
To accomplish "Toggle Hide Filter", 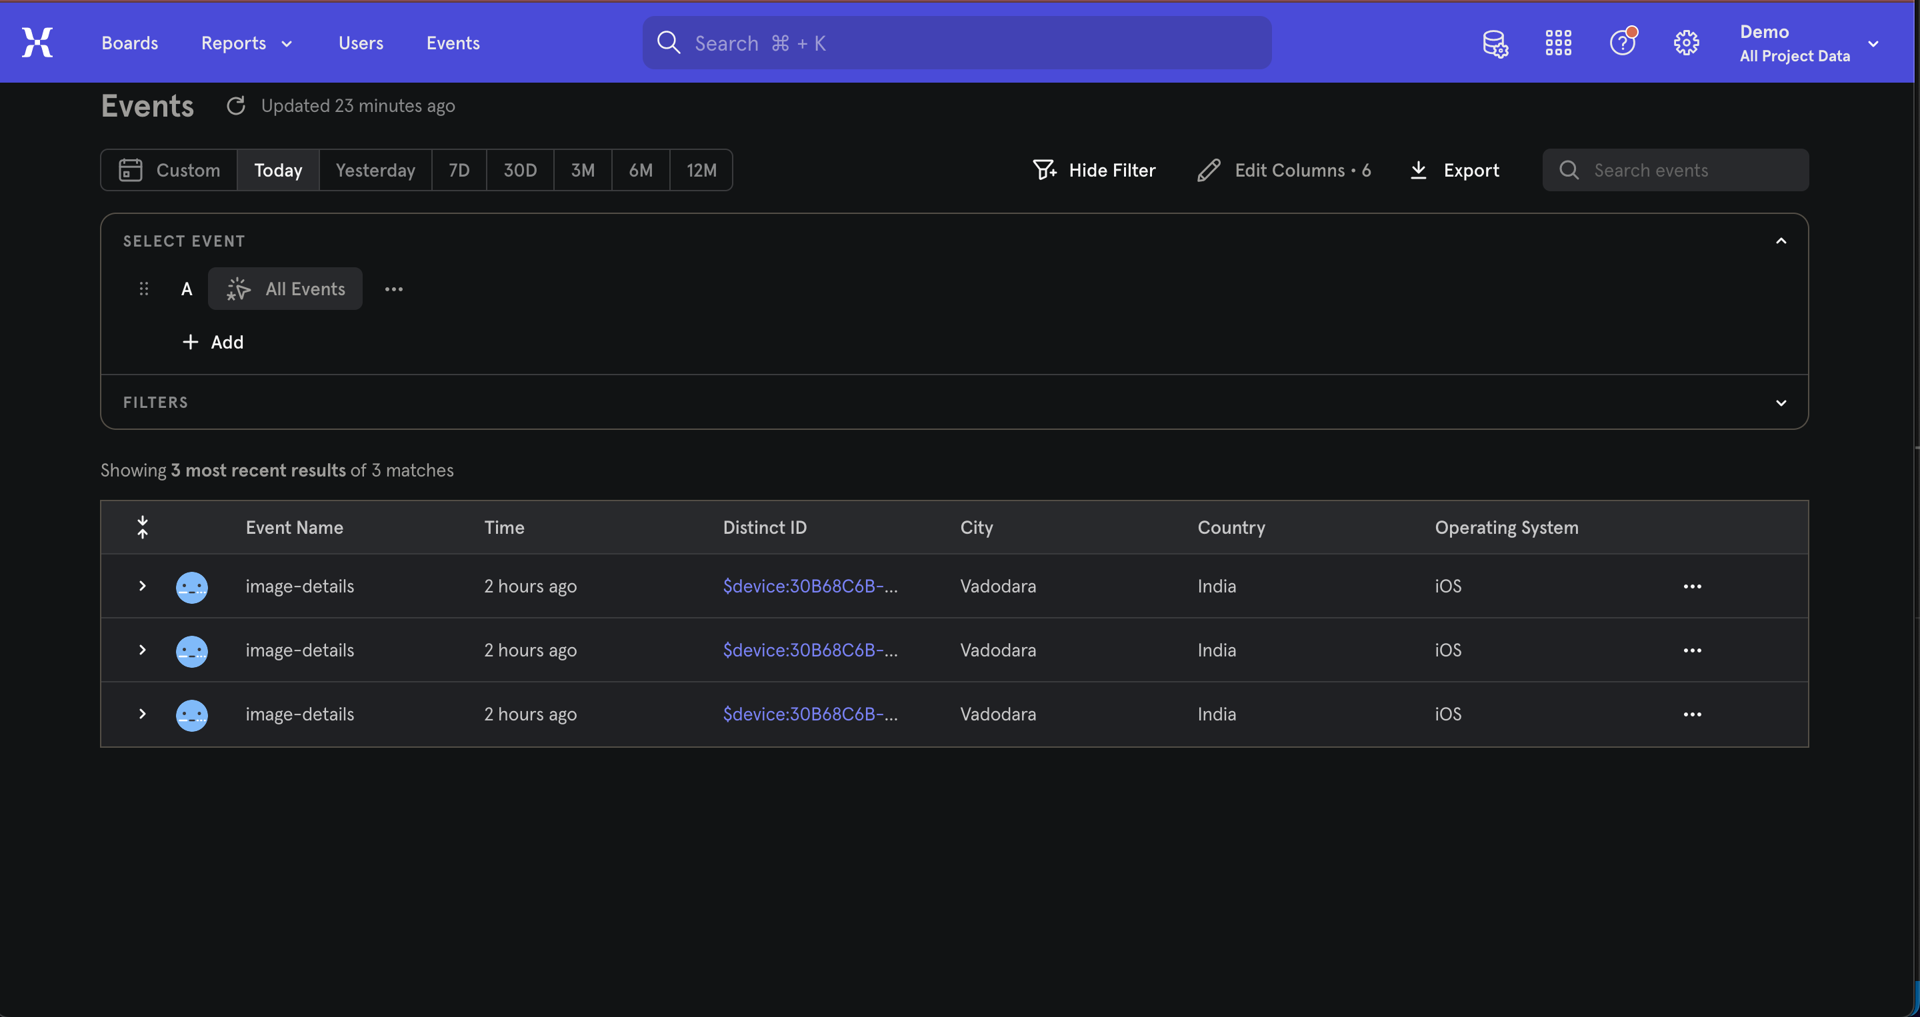I will point(1094,170).
